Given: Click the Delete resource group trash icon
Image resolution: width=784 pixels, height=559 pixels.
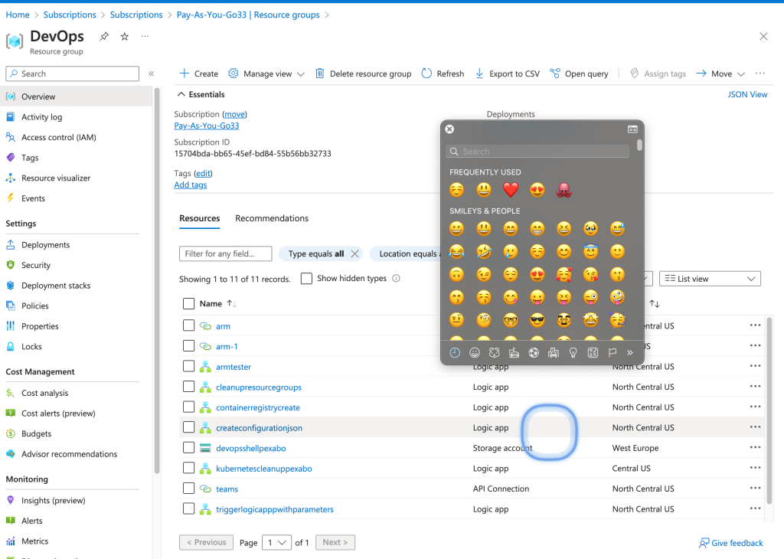Looking at the screenshot, I should click(319, 74).
